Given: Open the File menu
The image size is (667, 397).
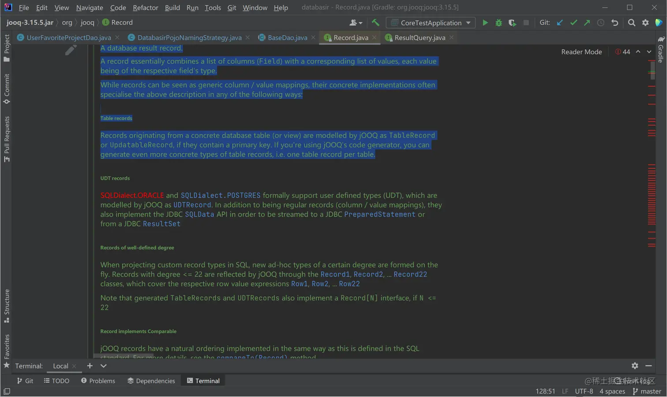Looking at the screenshot, I should point(24,8).
